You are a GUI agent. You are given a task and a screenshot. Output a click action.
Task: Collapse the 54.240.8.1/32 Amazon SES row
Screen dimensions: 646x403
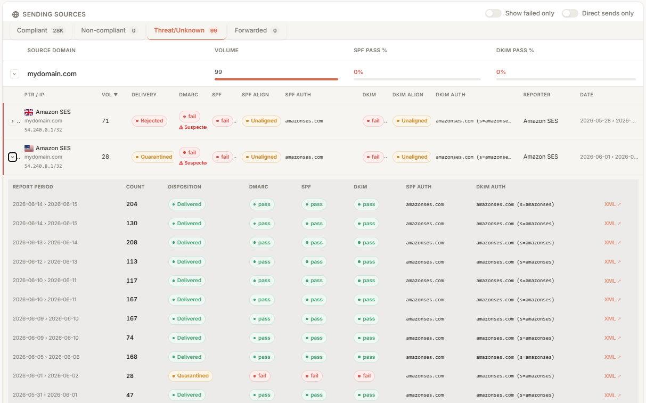pyautogui.click(x=12, y=157)
